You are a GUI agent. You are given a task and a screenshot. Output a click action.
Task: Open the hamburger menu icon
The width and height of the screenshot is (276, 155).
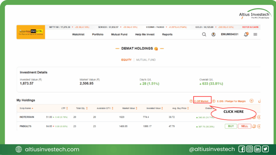point(255,34)
